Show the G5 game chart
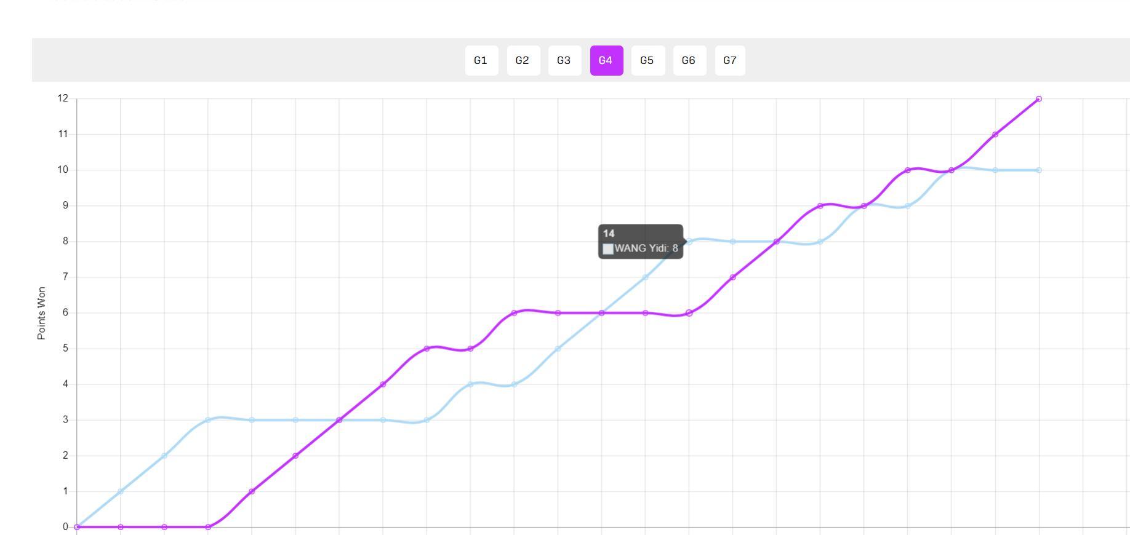 pos(647,60)
